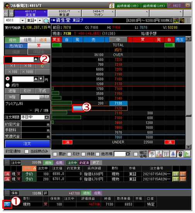Click the mouse settings icon
The height and width of the screenshot is (213, 195).
[180, 154]
